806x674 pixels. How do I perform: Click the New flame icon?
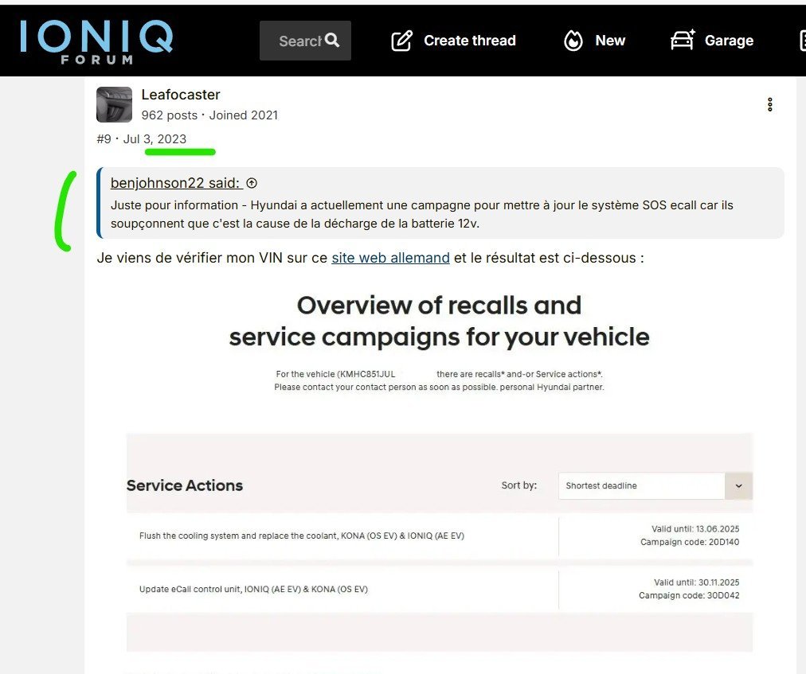pos(573,41)
